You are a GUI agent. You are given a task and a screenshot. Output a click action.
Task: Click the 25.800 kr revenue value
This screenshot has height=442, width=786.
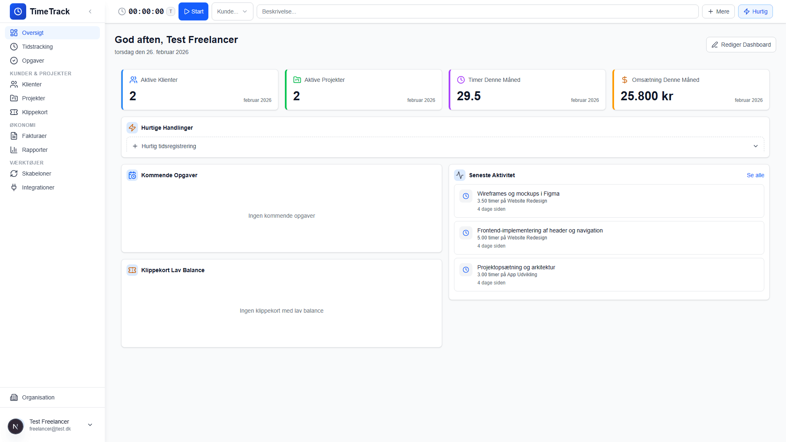point(647,96)
